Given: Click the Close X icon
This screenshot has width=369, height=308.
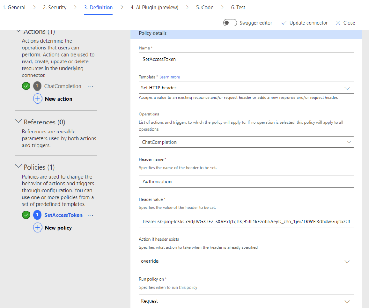Looking at the screenshot, I should point(338,23).
